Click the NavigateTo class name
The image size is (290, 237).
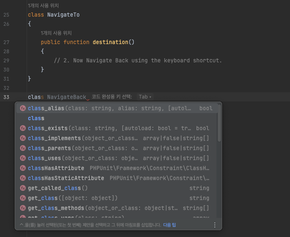tap(64, 15)
